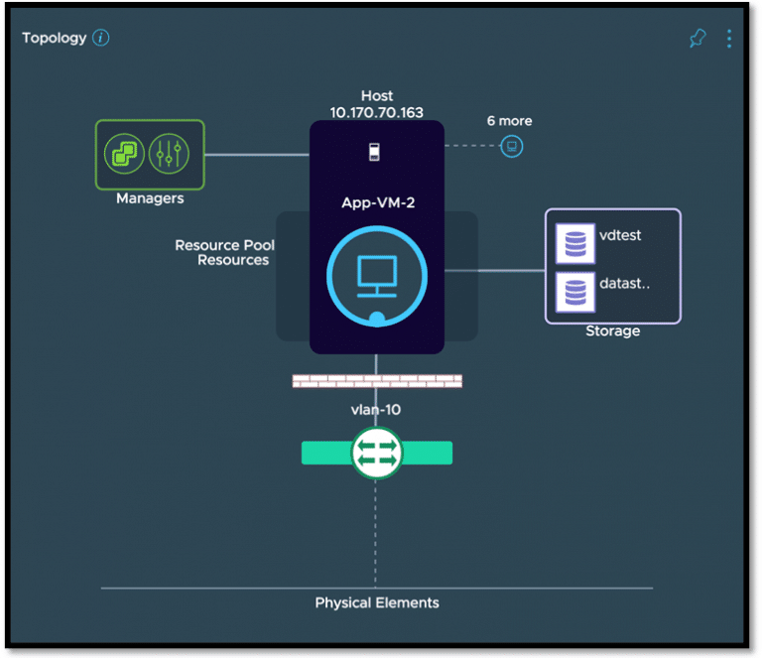
Task: Click the Resource Pool Resources label
Action: pyautogui.click(x=225, y=252)
